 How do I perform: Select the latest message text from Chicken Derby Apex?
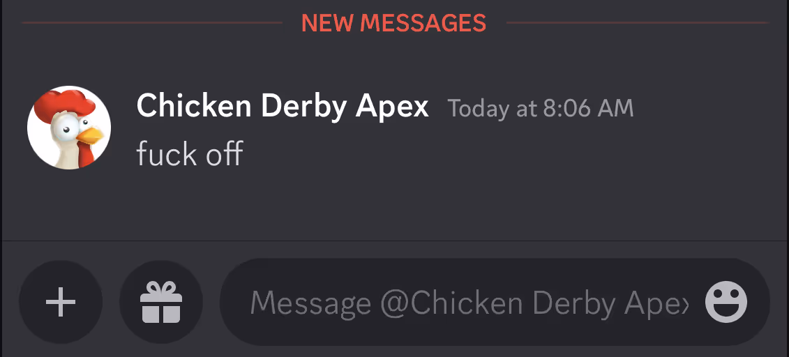tap(190, 153)
